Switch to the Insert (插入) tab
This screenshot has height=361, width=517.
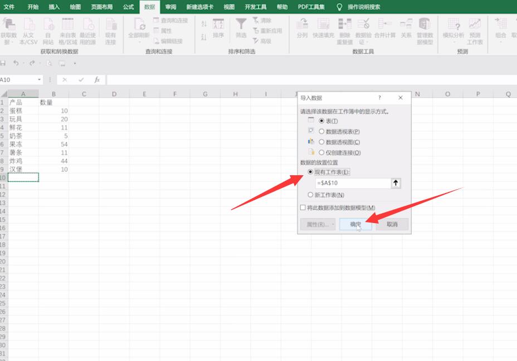tap(54, 7)
